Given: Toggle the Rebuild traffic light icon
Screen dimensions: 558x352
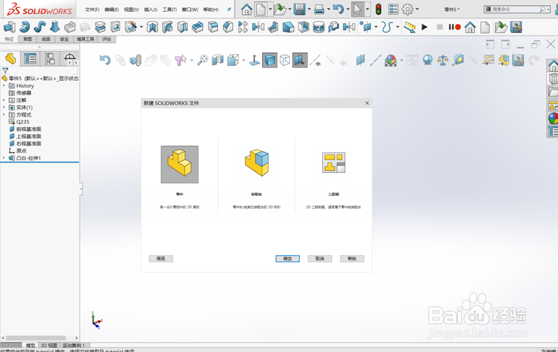Looking at the screenshot, I should point(379,9).
